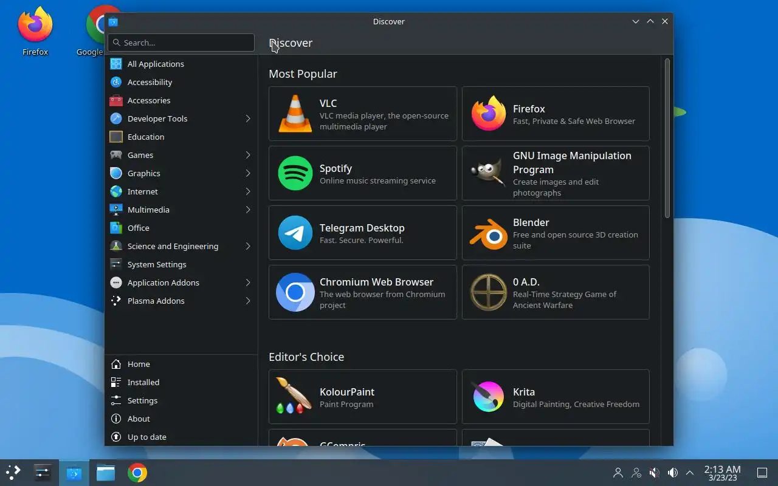Click the Application Addons label

point(164,282)
